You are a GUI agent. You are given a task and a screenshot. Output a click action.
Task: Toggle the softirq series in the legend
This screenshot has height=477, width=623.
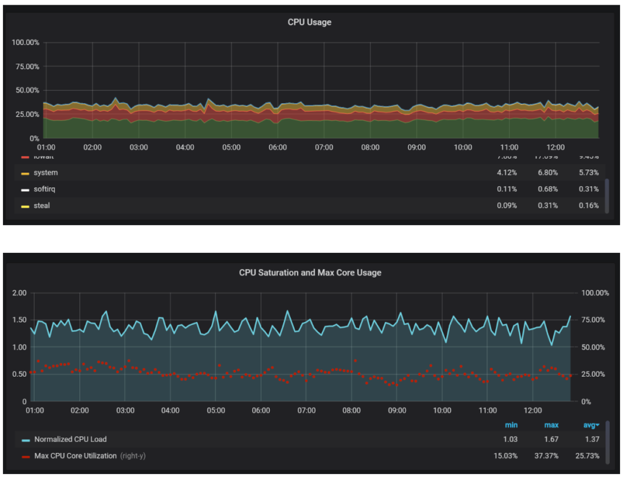(44, 189)
